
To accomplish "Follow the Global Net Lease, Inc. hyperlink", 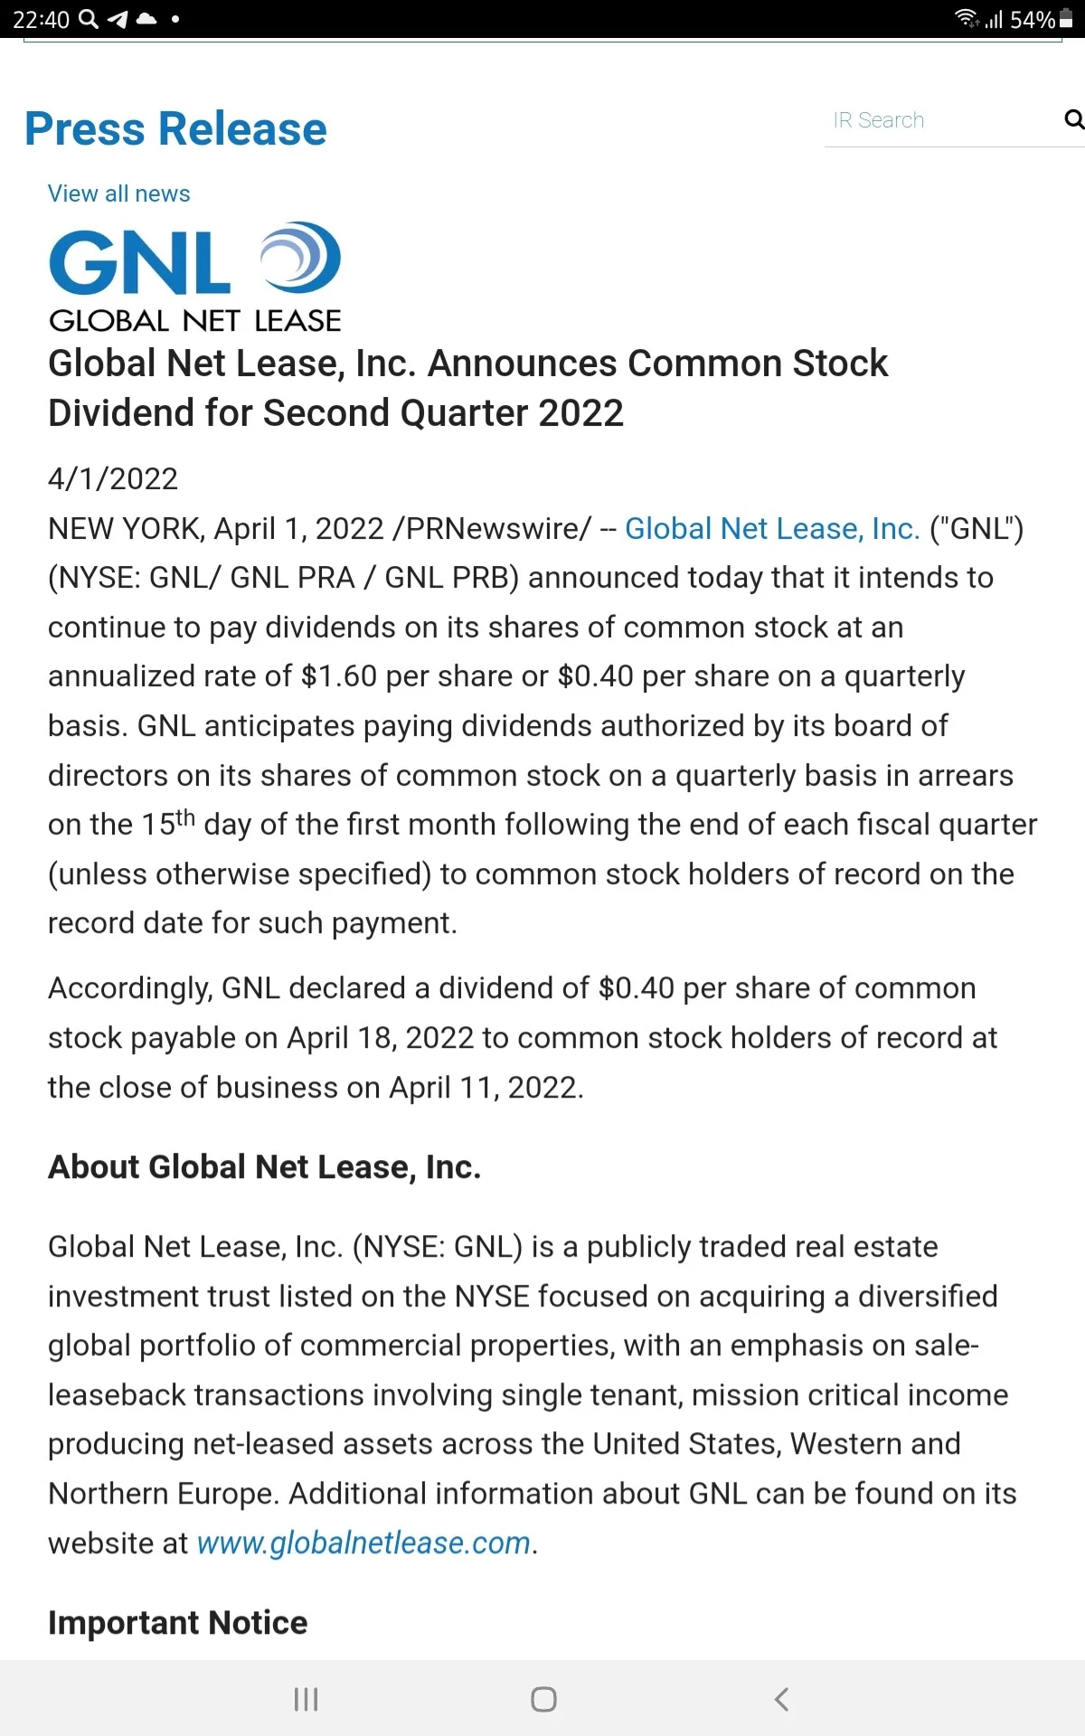I will pyautogui.click(x=772, y=528).
